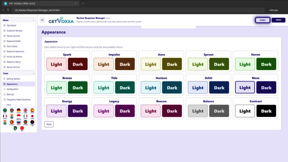Open Customer Reviews page
The width and height of the screenshot is (288, 162).
18,31
